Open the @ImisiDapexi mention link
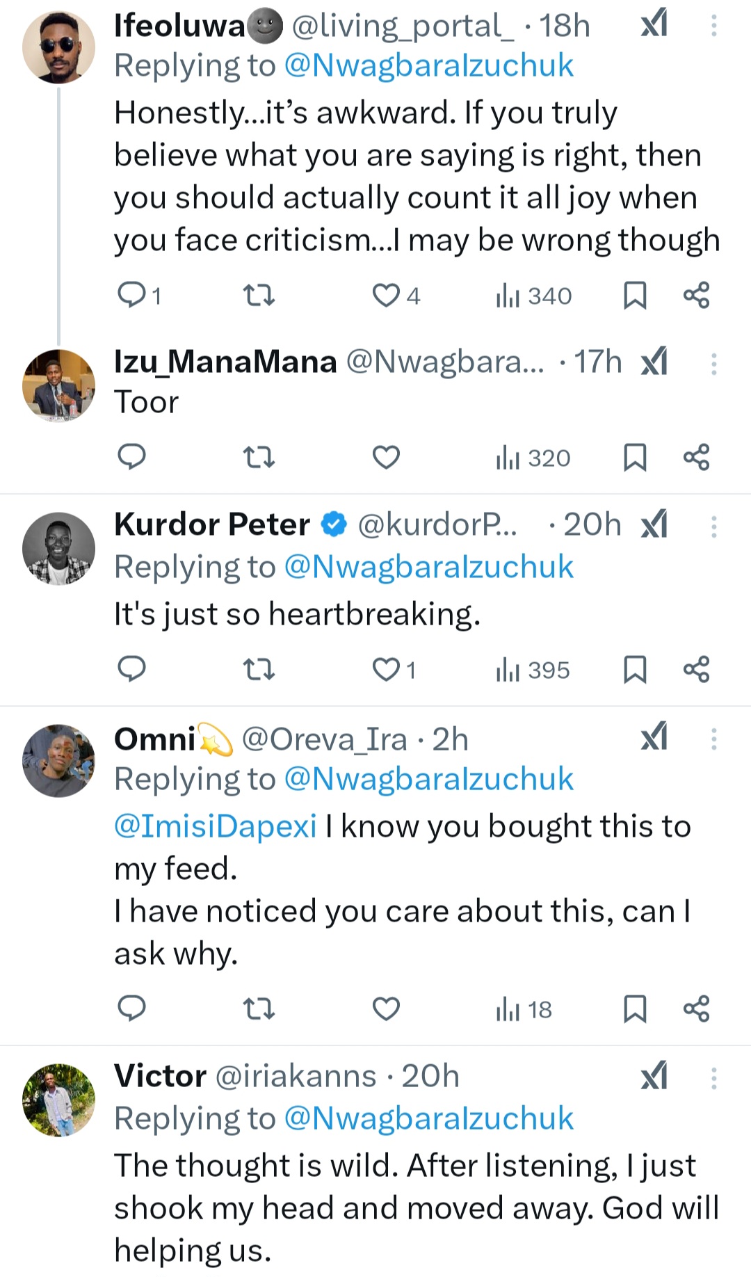 [216, 826]
